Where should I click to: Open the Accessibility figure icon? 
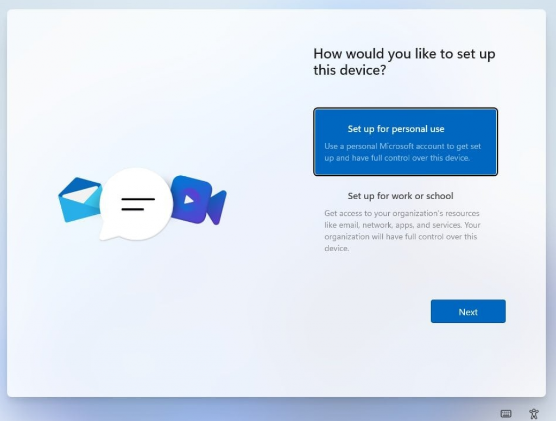[x=534, y=413]
